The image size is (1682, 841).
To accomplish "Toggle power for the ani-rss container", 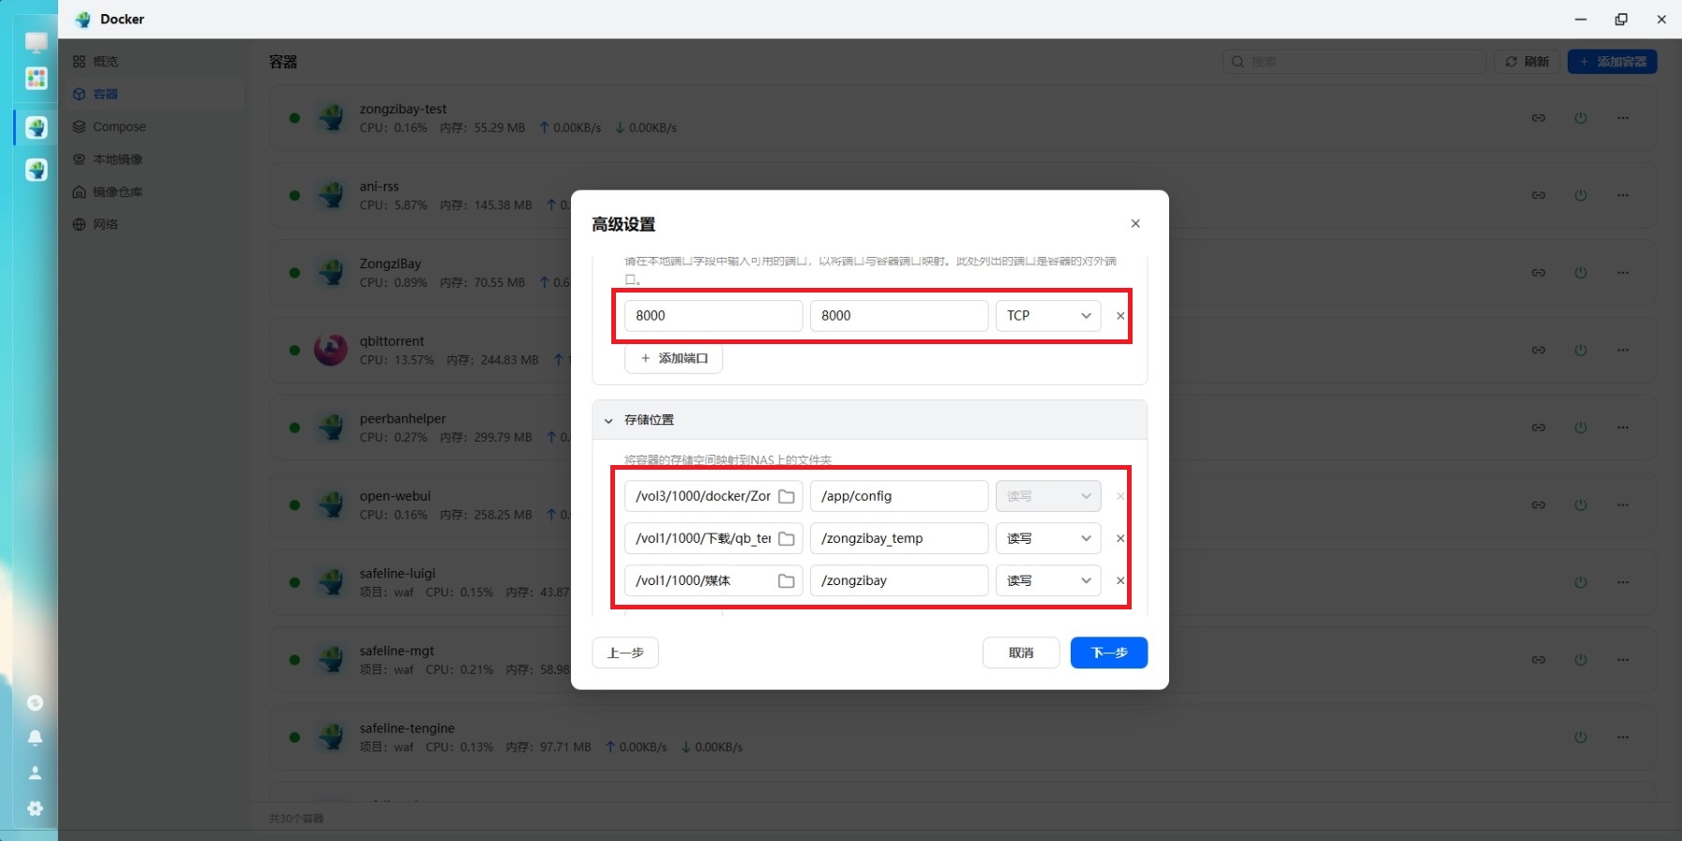I will point(1581,195).
